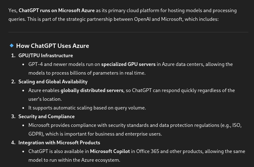Select the "Scaling and Global Availability" title
This screenshot has height=167, width=254.
pos(53,81)
